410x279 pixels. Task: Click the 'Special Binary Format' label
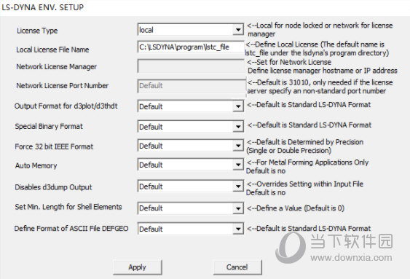(x=49, y=126)
